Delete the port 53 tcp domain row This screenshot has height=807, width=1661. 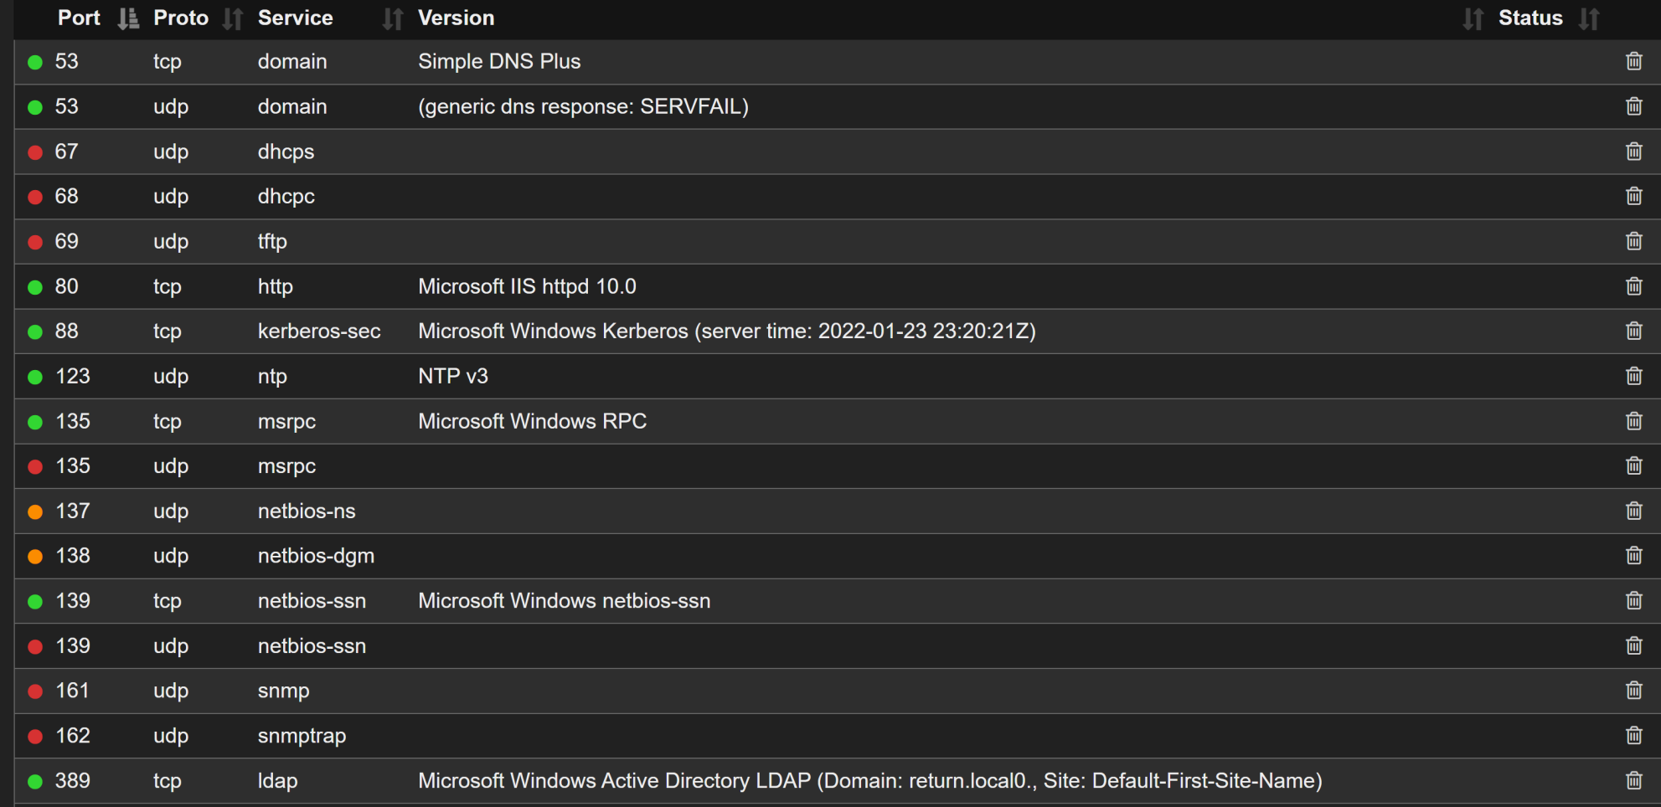(x=1633, y=61)
